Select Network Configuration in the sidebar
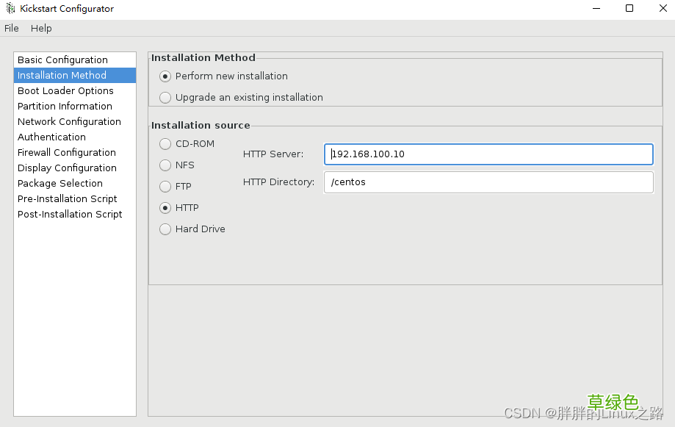675x427 pixels. pyautogui.click(x=69, y=121)
